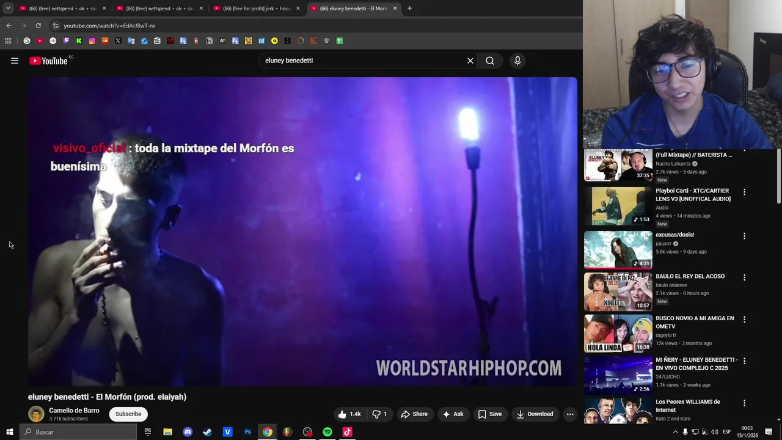Image resolution: width=782 pixels, height=440 pixels.
Task: Open Chrome apps grid shortcut
Action: click(x=8, y=41)
